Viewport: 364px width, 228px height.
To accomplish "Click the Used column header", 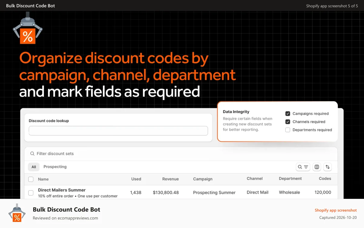I will click(136, 179).
